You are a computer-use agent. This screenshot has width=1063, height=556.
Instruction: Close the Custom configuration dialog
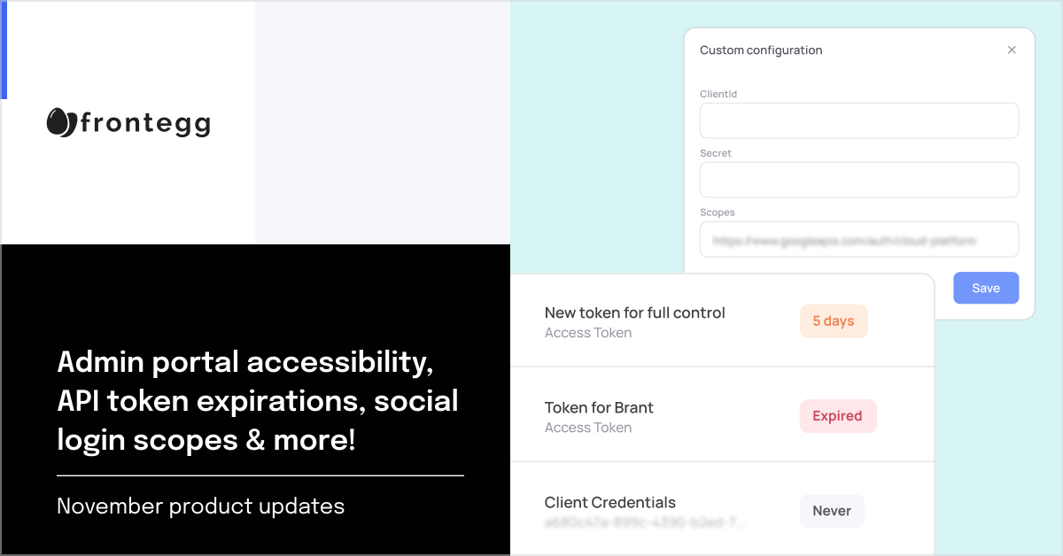(1012, 50)
